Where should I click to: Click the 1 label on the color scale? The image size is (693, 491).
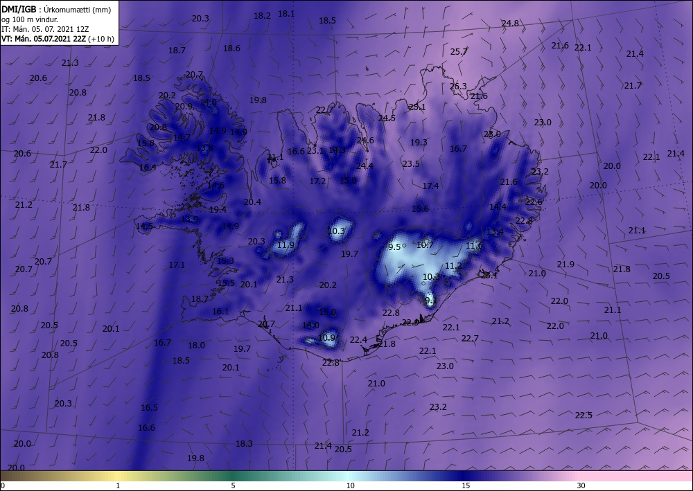(118, 485)
